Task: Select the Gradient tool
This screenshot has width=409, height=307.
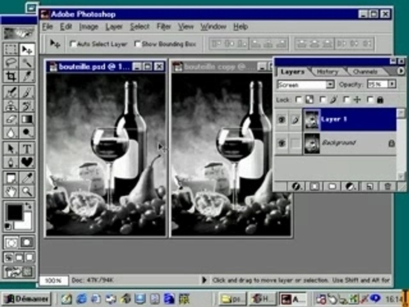Action: pos(27,119)
